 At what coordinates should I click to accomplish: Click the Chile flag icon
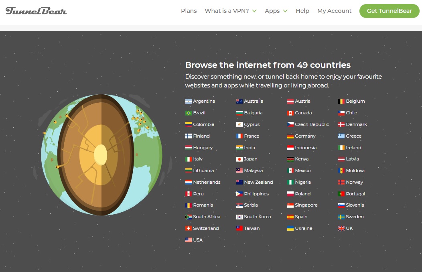point(341,113)
